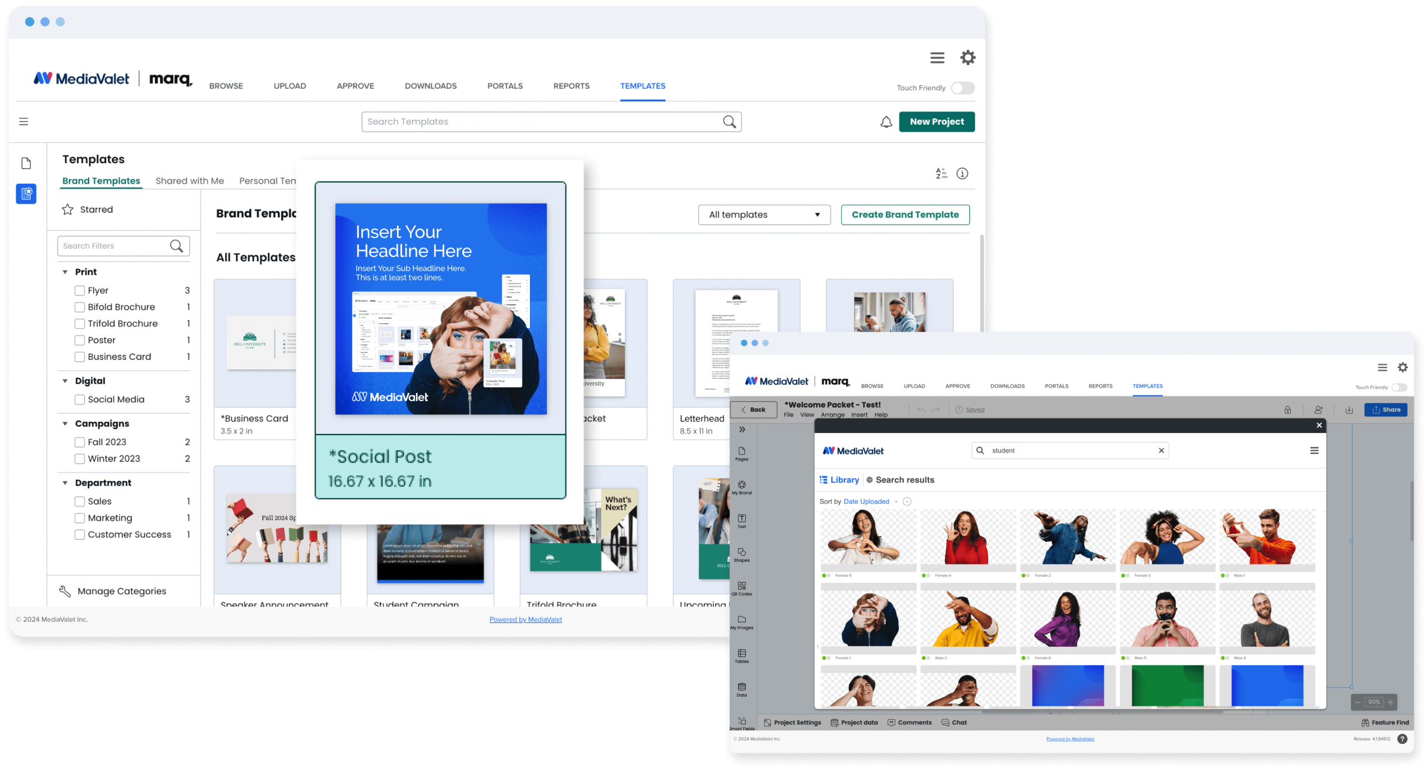Clear the 'student' search with the X icon

point(1161,450)
